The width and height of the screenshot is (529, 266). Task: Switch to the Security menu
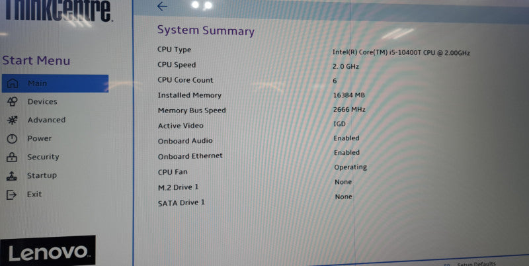43,157
